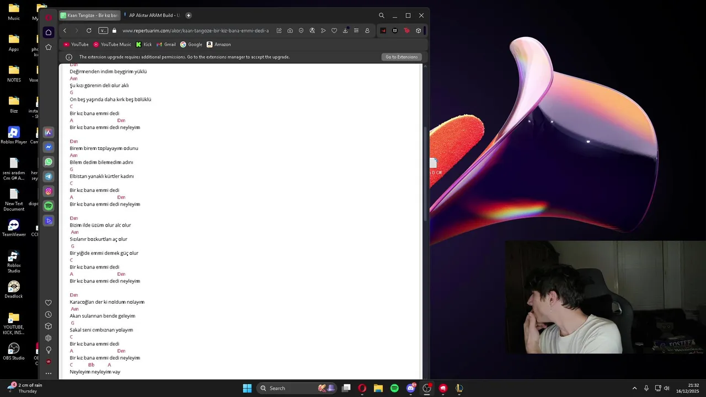Take a snapshot with the camera icon
Screen dimensions: 706x397
coord(290,31)
